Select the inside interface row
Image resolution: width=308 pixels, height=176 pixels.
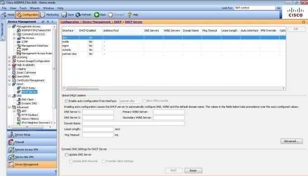[174, 42]
